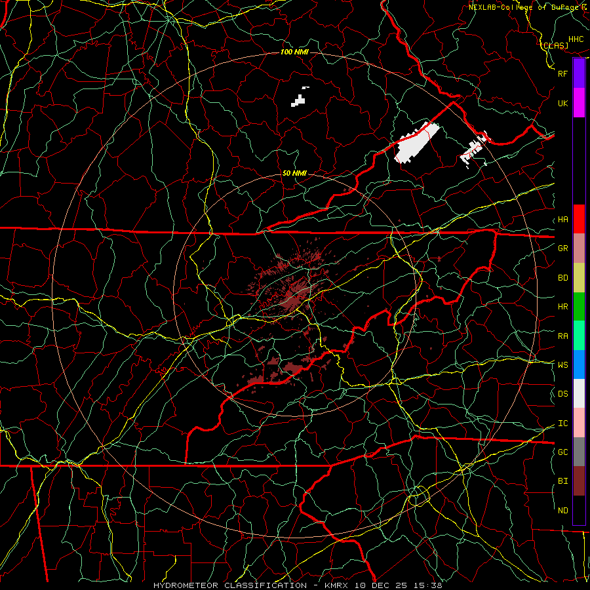Click the UK legend label
Viewport: 590px width, 590px height.
562,103
